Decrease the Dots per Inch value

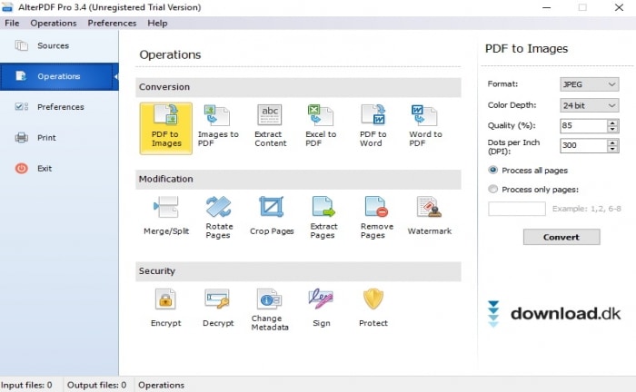coord(612,149)
